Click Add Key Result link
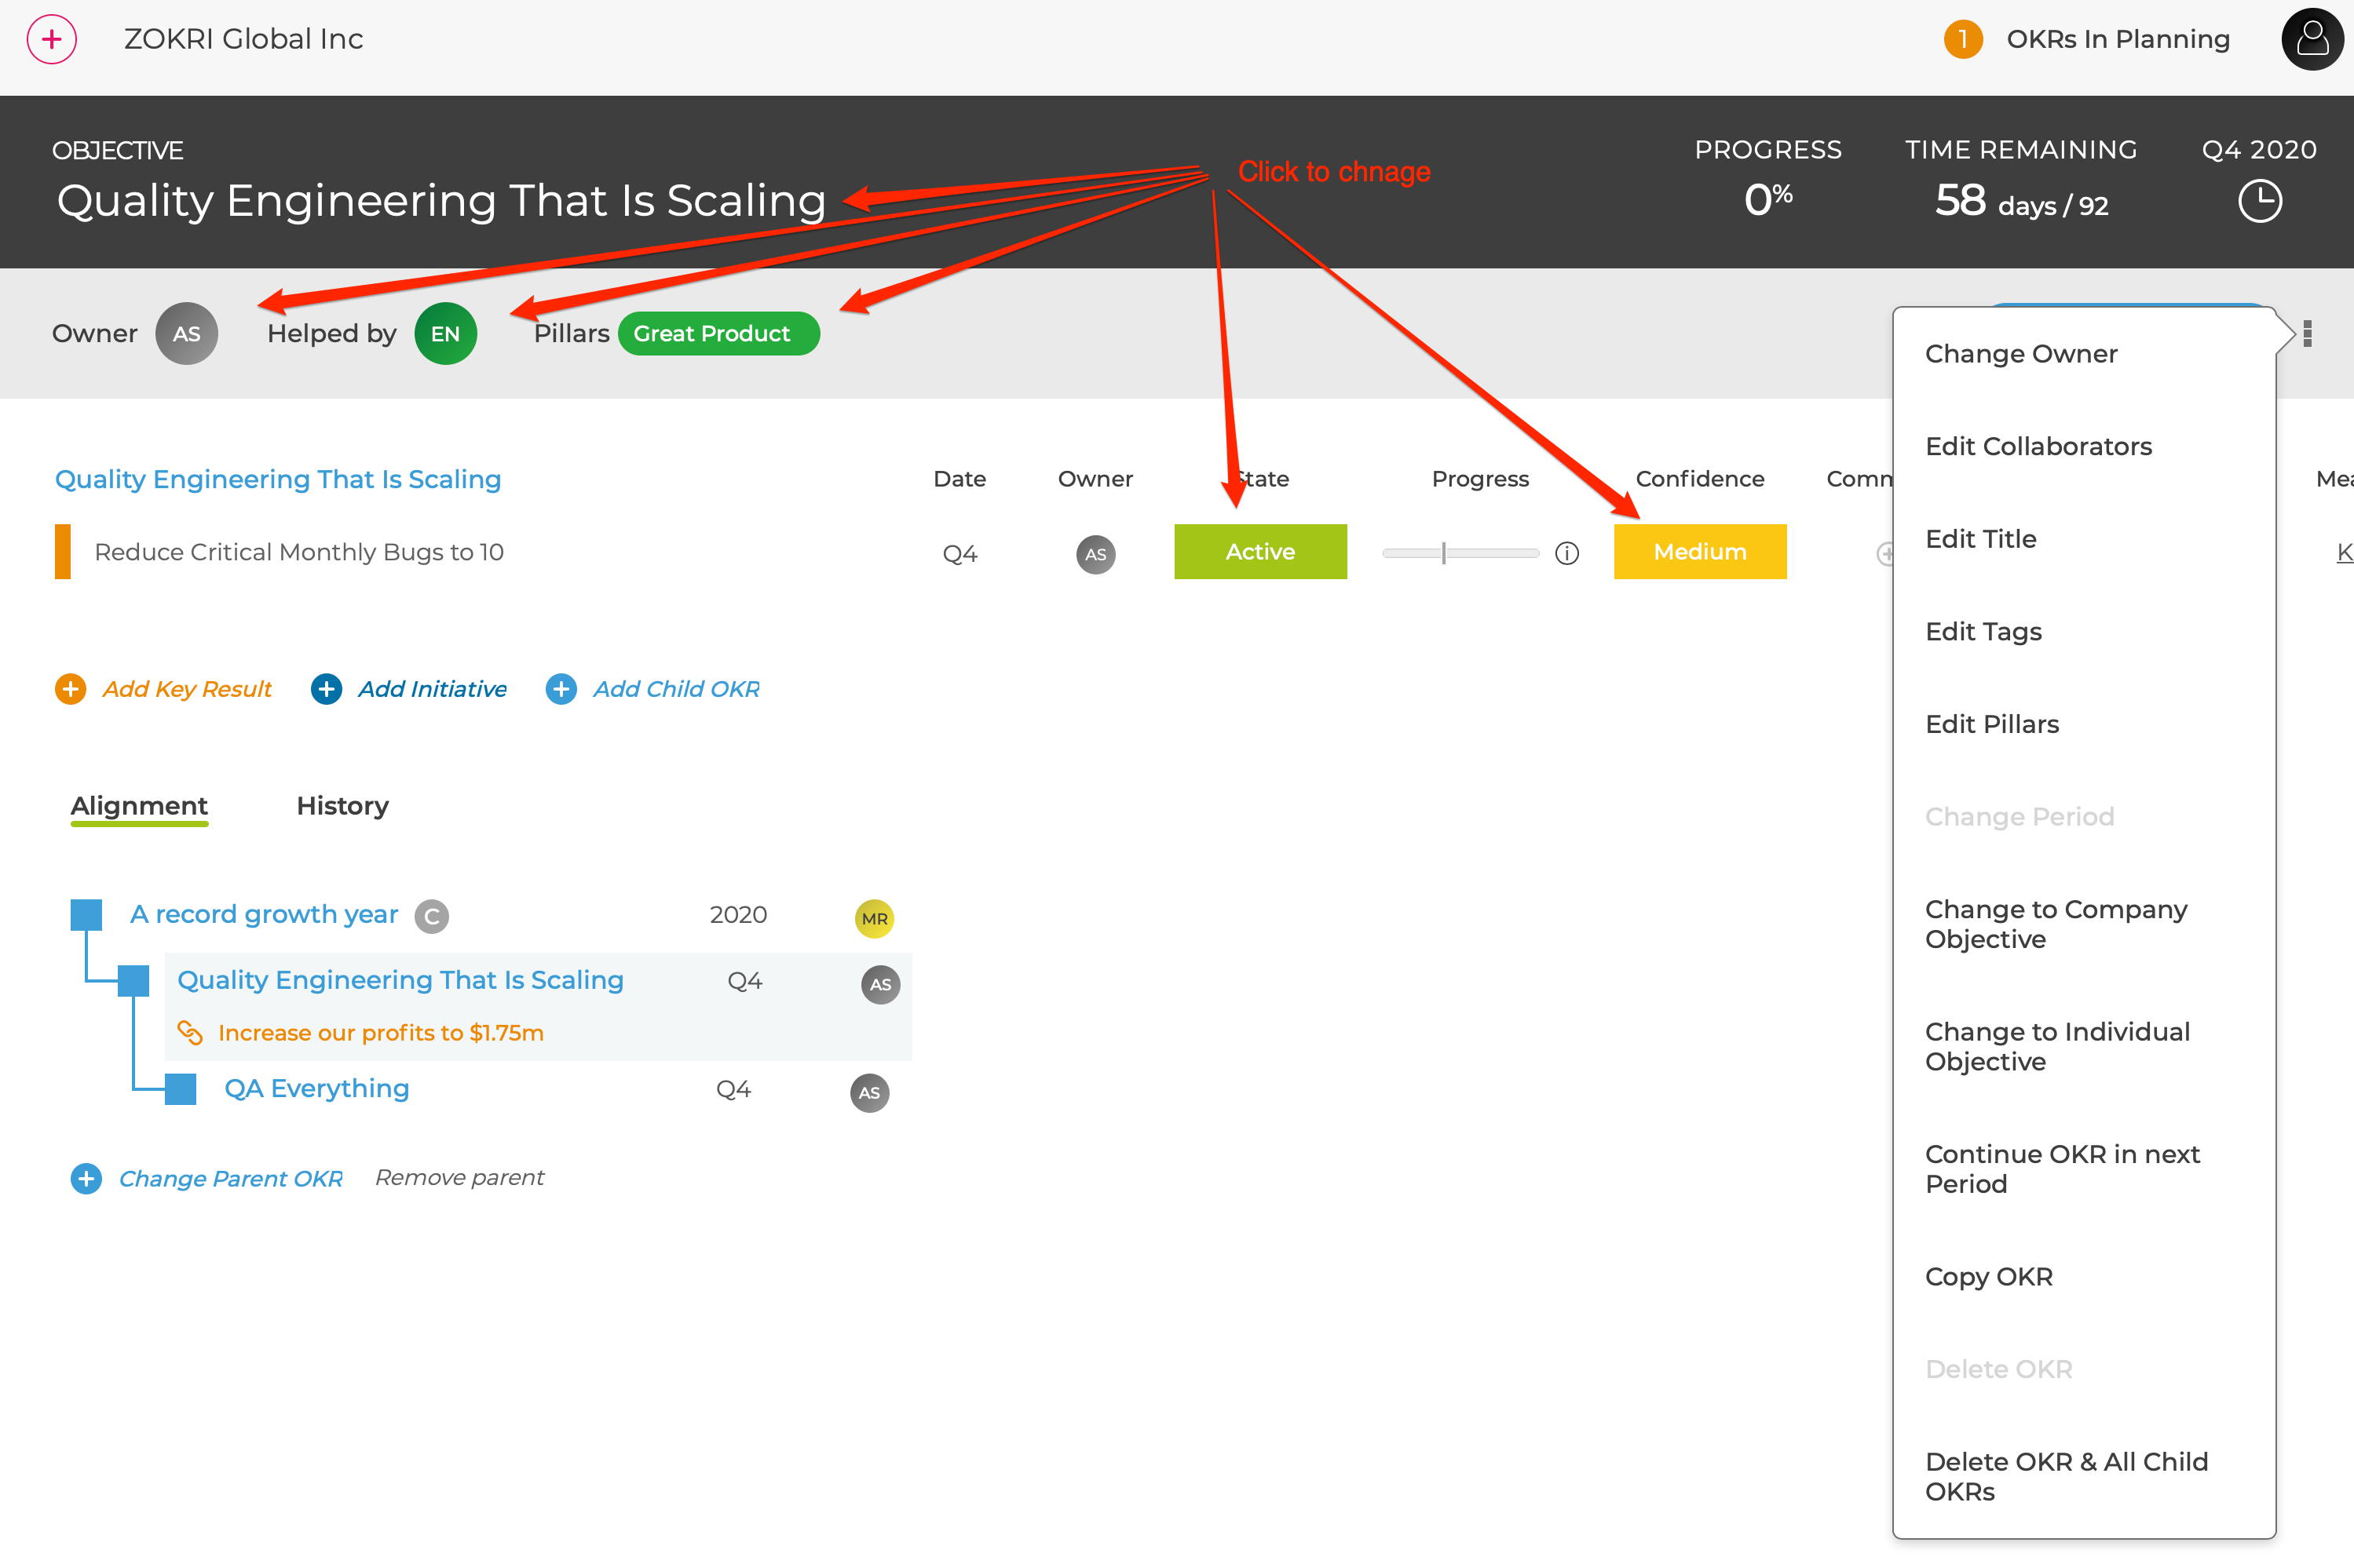Viewport: 2354px width, 1568px height. 187,689
